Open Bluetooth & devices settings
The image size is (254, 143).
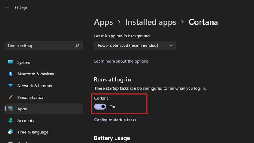[x=44, y=74]
